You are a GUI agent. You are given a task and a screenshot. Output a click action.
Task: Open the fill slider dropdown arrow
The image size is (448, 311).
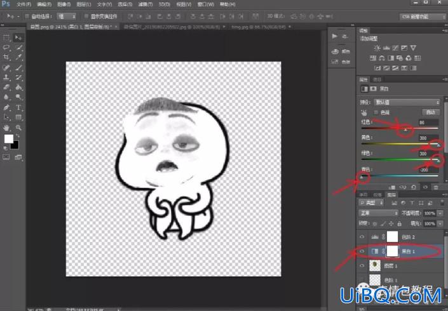[x=440, y=223]
